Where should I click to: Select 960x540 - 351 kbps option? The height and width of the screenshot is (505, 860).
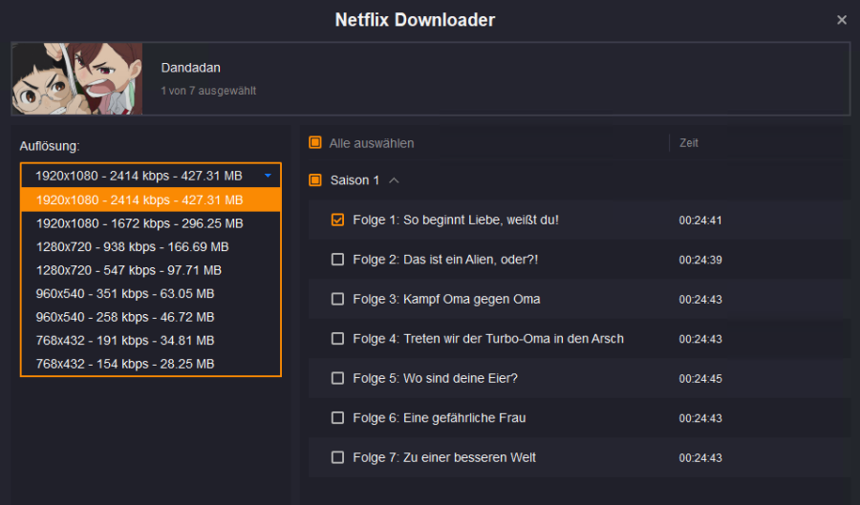pos(124,293)
